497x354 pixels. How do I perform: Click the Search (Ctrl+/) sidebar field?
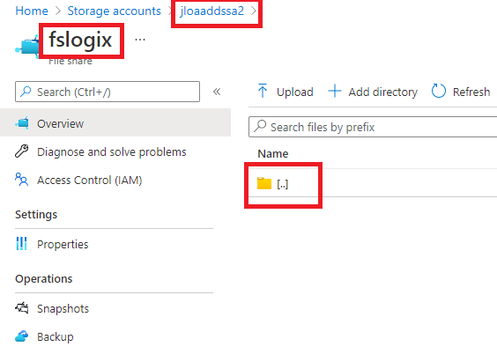point(108,92)
